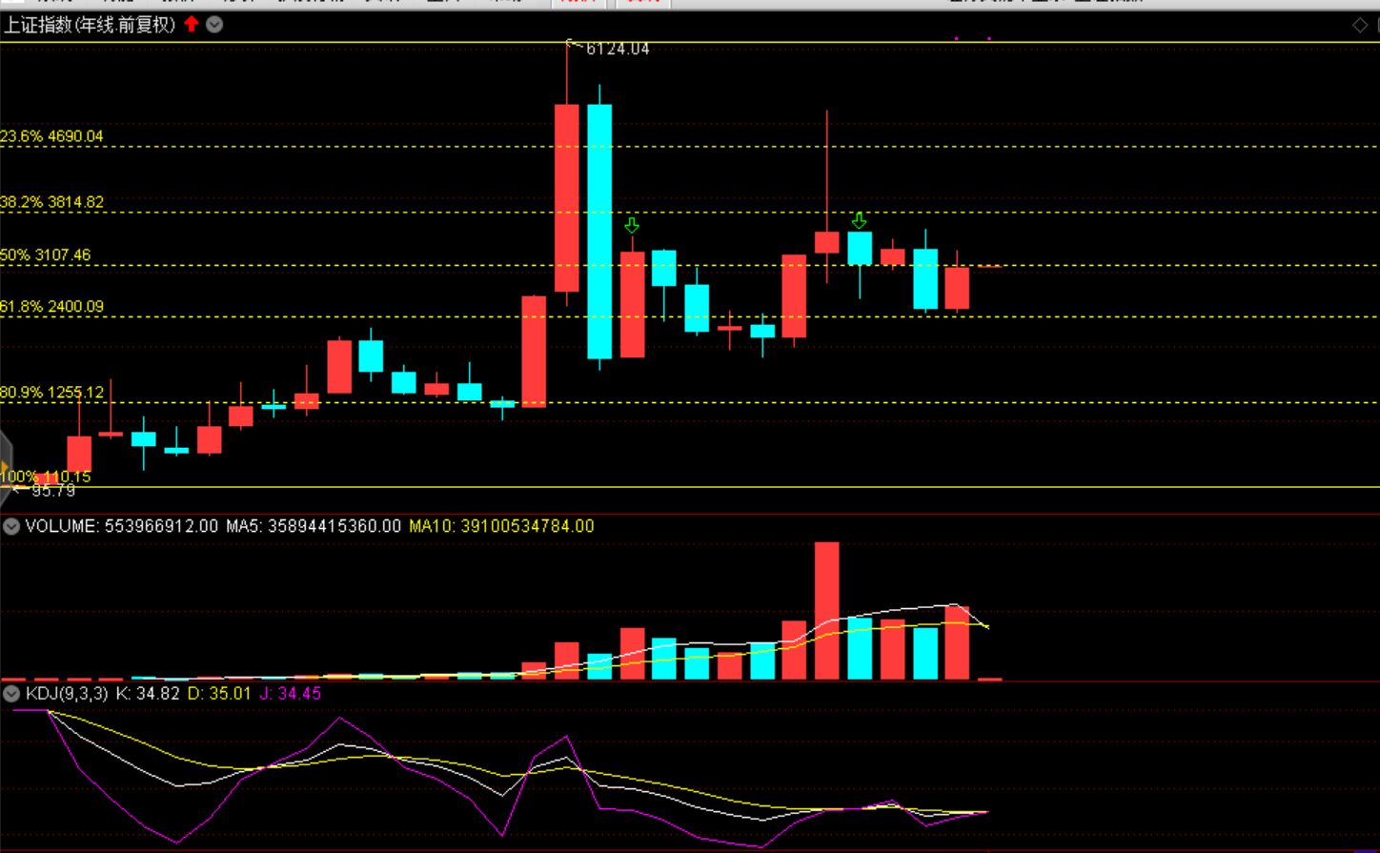
Task: Click the 50% 3107.46 retracement label
Action: click(46, 255)
